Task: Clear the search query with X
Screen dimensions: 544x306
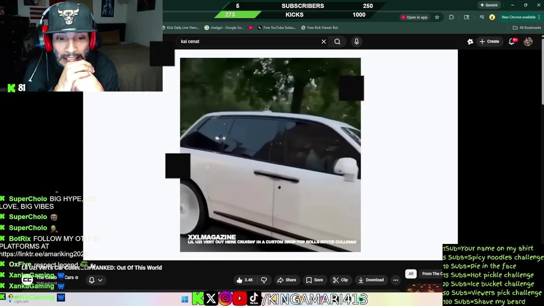Action: click(x=323, y=41)
